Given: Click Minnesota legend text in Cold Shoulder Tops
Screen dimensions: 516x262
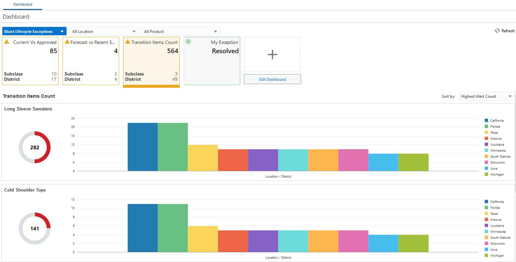Looking at the screenshot, I should pos(498,231).
